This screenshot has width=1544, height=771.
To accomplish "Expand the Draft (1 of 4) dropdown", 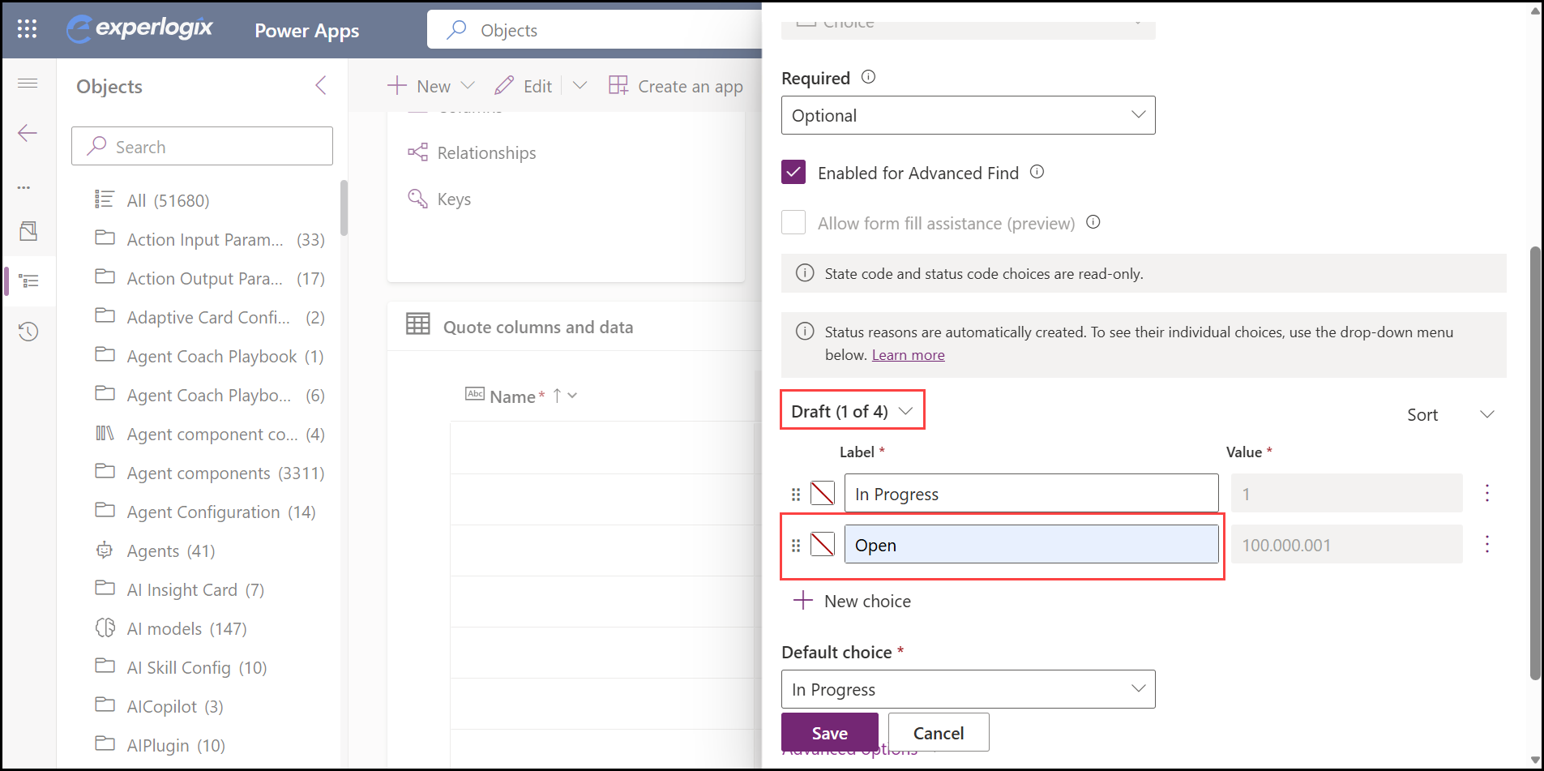I will [852, 411].
